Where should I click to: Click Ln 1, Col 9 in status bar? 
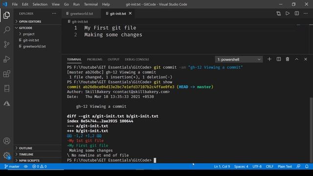pos(222,166)
